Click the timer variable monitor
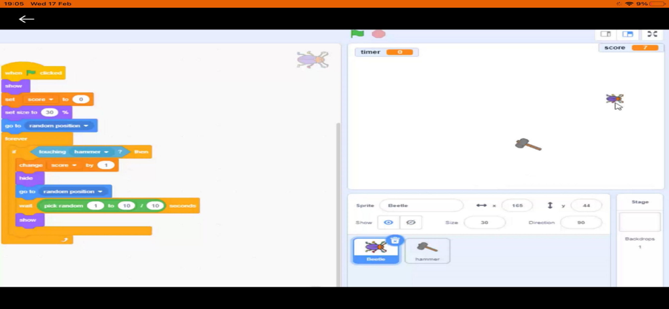Image resolution: width=669 pixels, height=309 pixels. click(387, 52)
